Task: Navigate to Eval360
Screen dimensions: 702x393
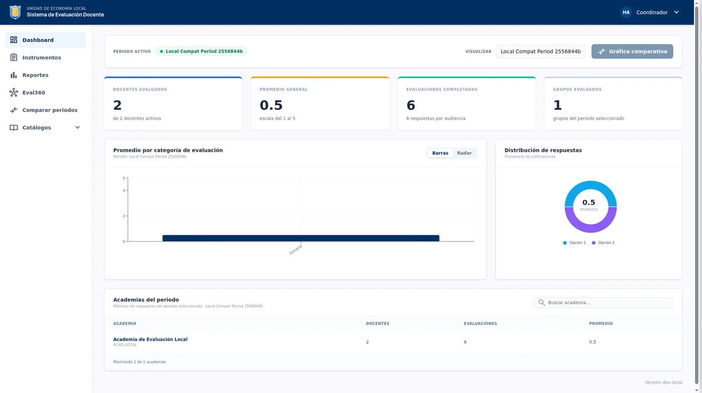Action: pyautogui.click(x=46, y=93)
